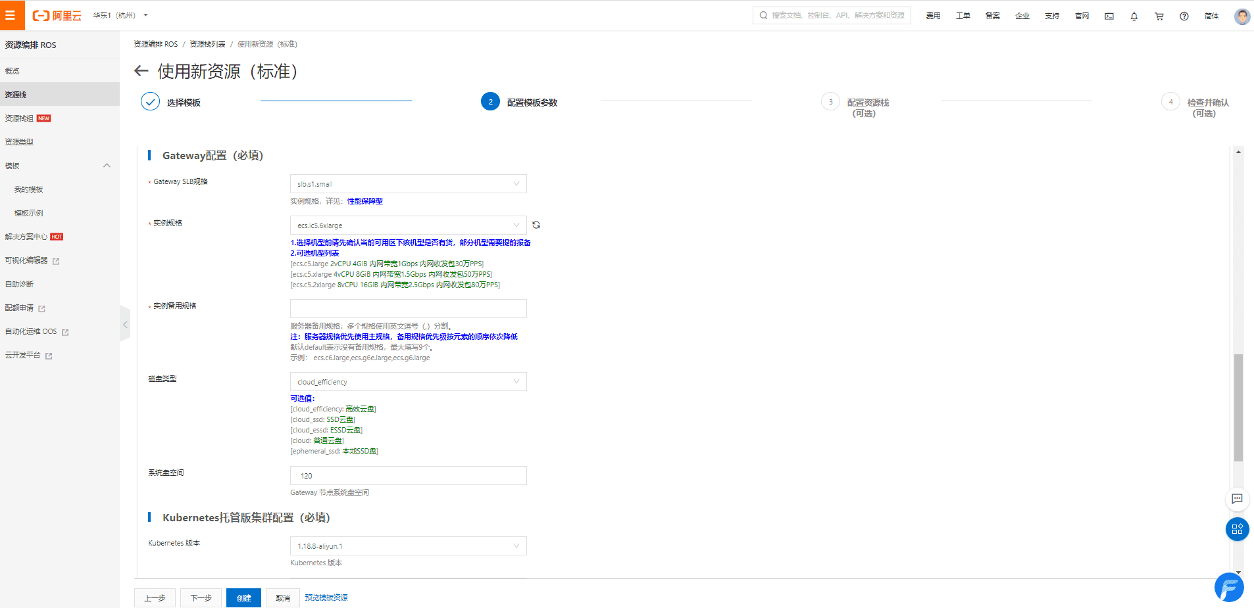
Task: Click the external link icon beside 自动化运维 OOS
Action: 65,332
